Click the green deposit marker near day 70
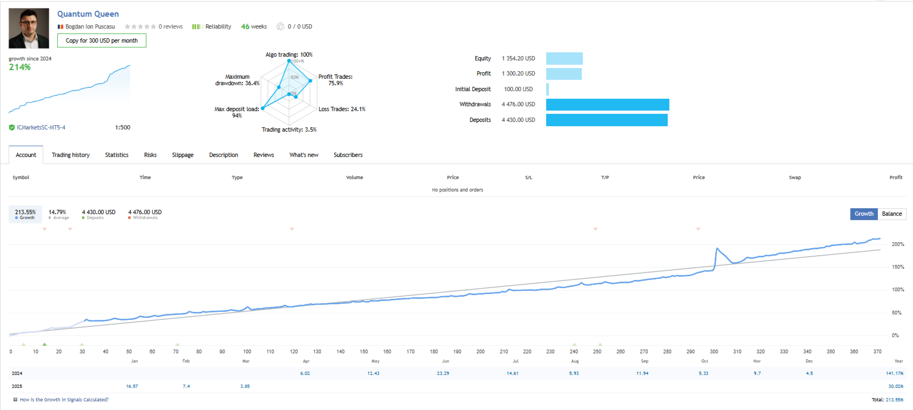Viewport: 913px width, 410px height. (x=177, y=344)
